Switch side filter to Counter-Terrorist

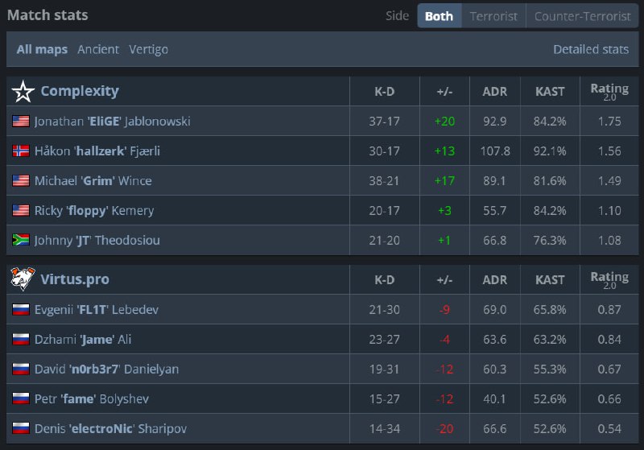pyautogui.click(x=582, y=16)
